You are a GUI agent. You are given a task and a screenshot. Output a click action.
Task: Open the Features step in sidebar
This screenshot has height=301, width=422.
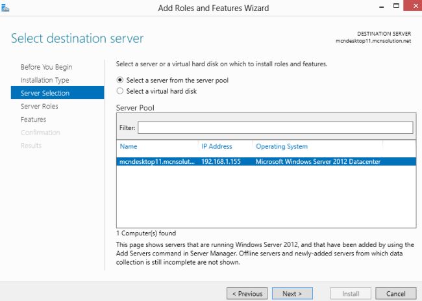click(33, 119)
